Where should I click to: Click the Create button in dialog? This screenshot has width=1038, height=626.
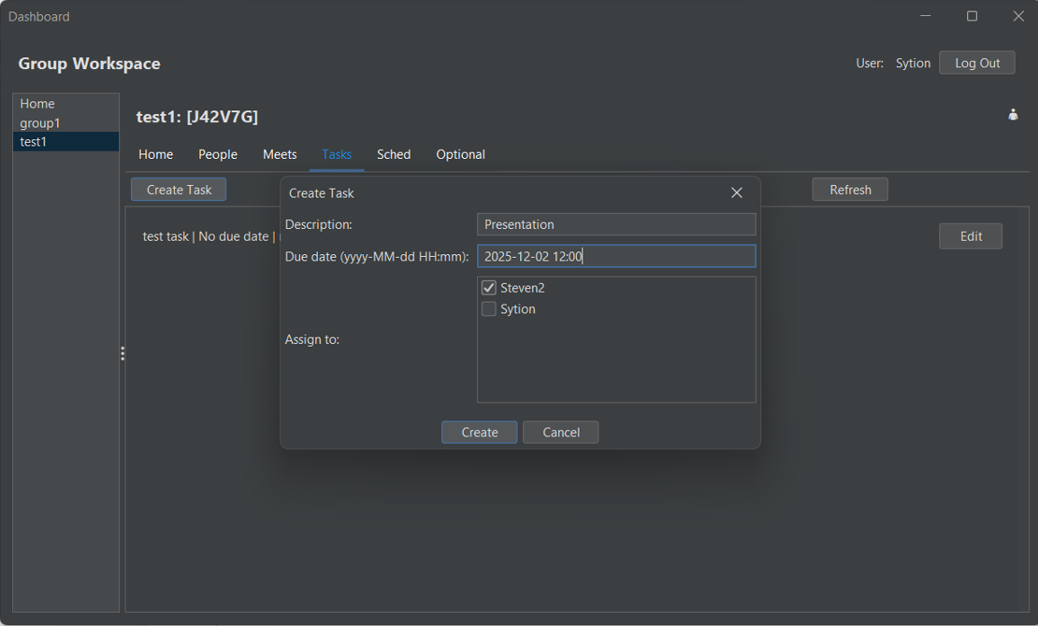coord(480,432)
